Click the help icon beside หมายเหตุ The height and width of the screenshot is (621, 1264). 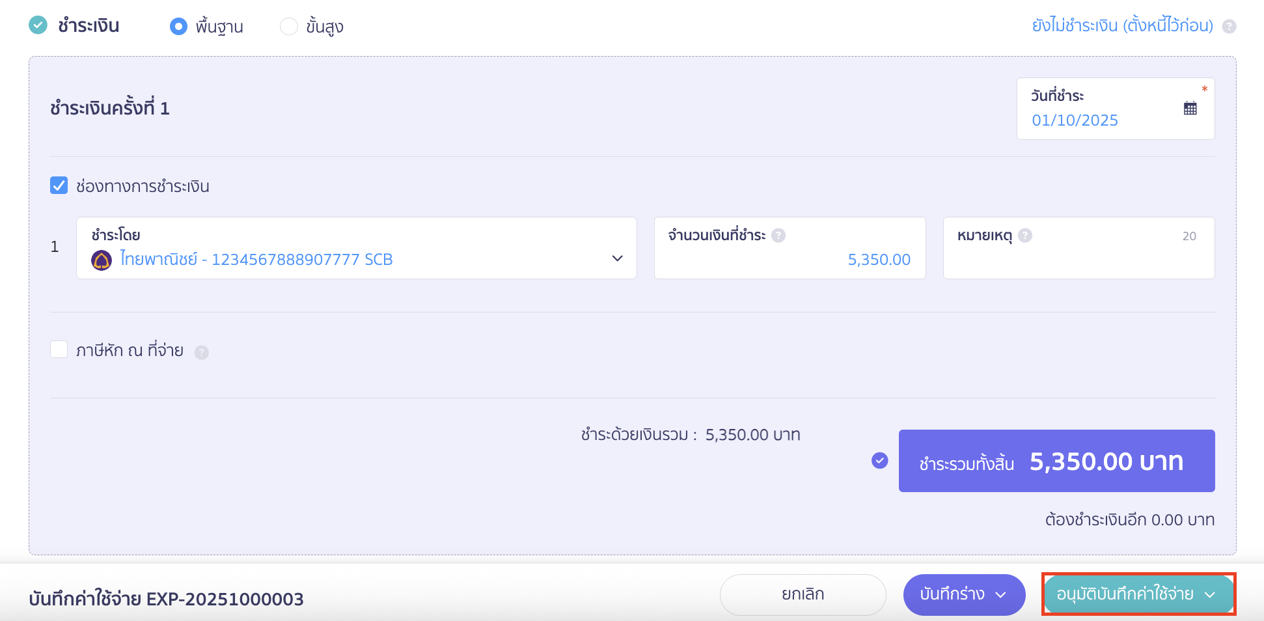point(1025,236)
